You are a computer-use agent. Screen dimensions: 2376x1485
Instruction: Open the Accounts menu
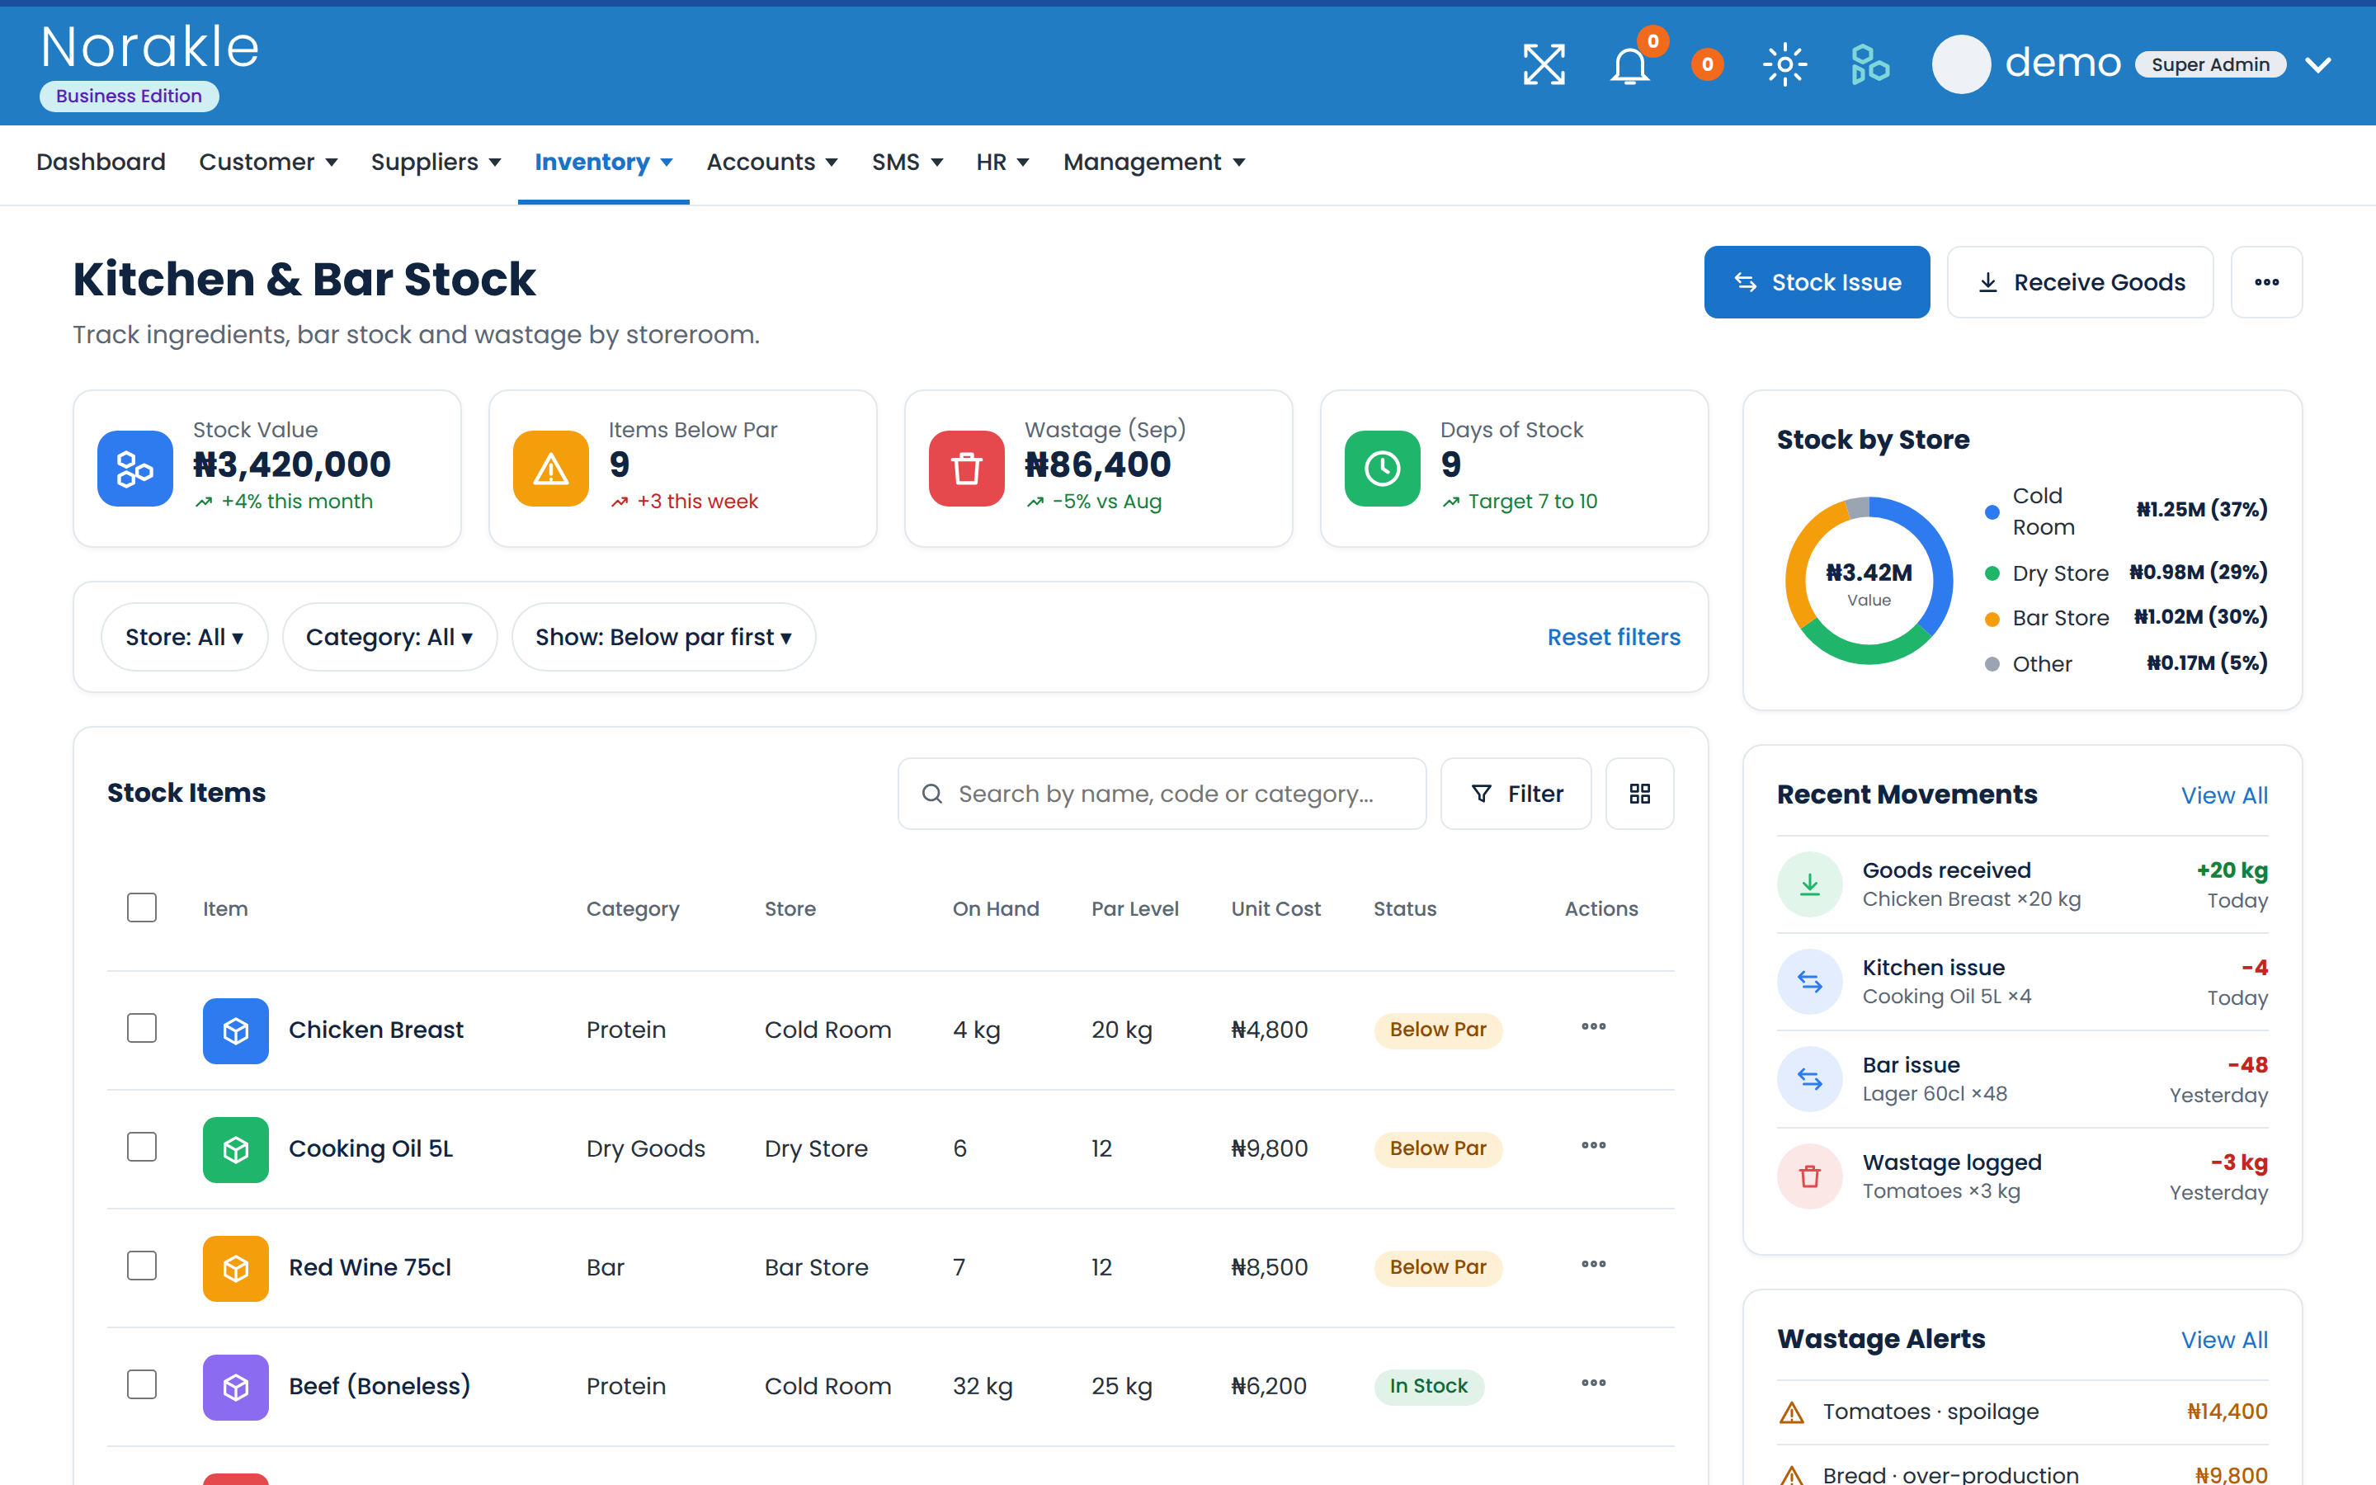tap(771, 162)
